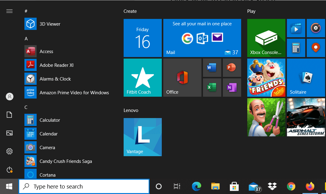Select the 'C' letter header in app list
Viewport: 326px width, 194px height.
click(26, 107)
